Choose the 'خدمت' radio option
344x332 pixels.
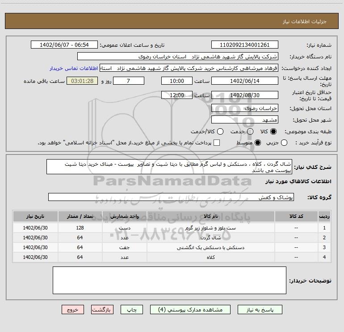[250, 131]
